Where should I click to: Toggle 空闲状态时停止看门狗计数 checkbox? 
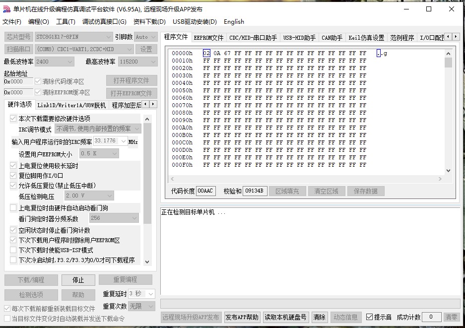pos(13,230)
